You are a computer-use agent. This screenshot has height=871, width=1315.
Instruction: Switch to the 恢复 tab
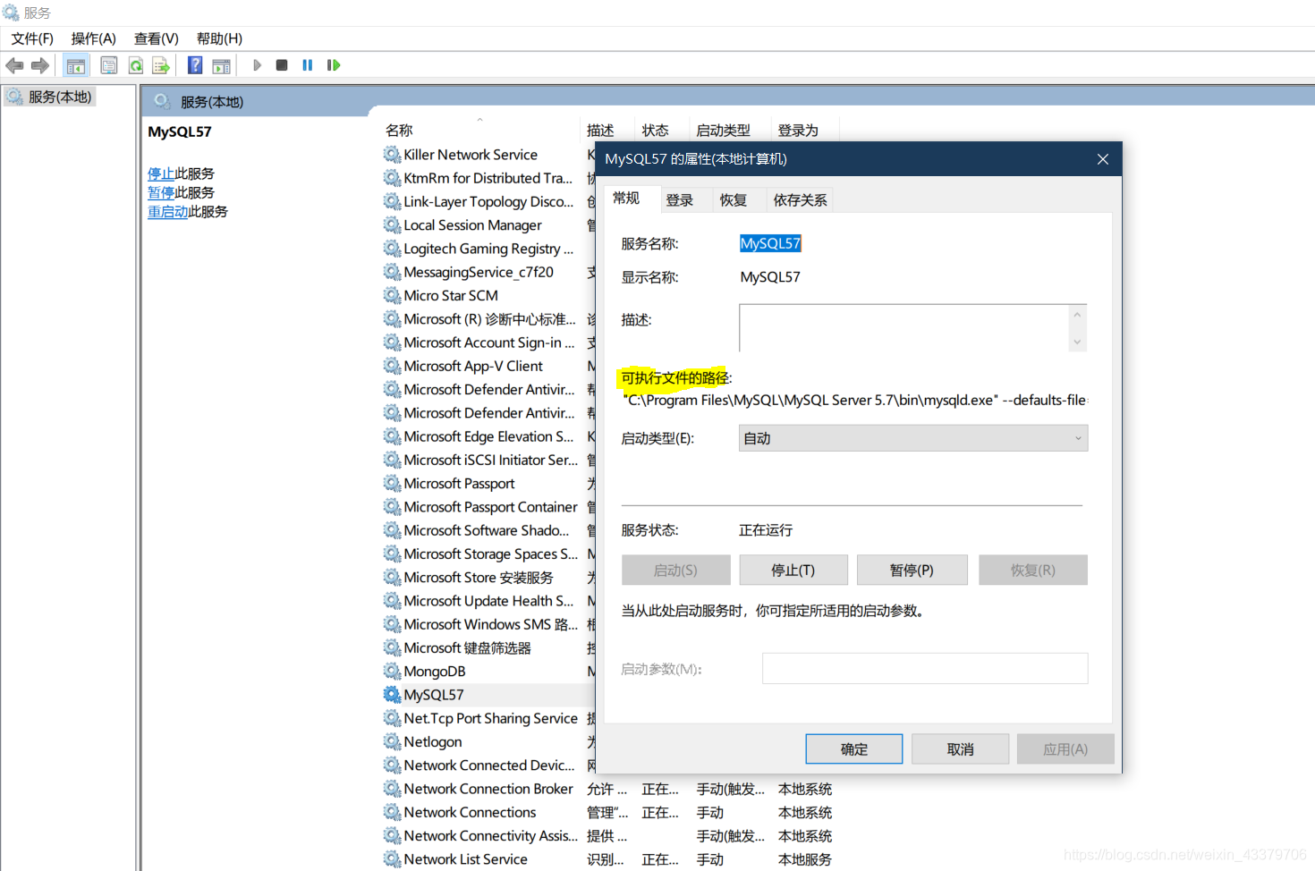[734, 200]
